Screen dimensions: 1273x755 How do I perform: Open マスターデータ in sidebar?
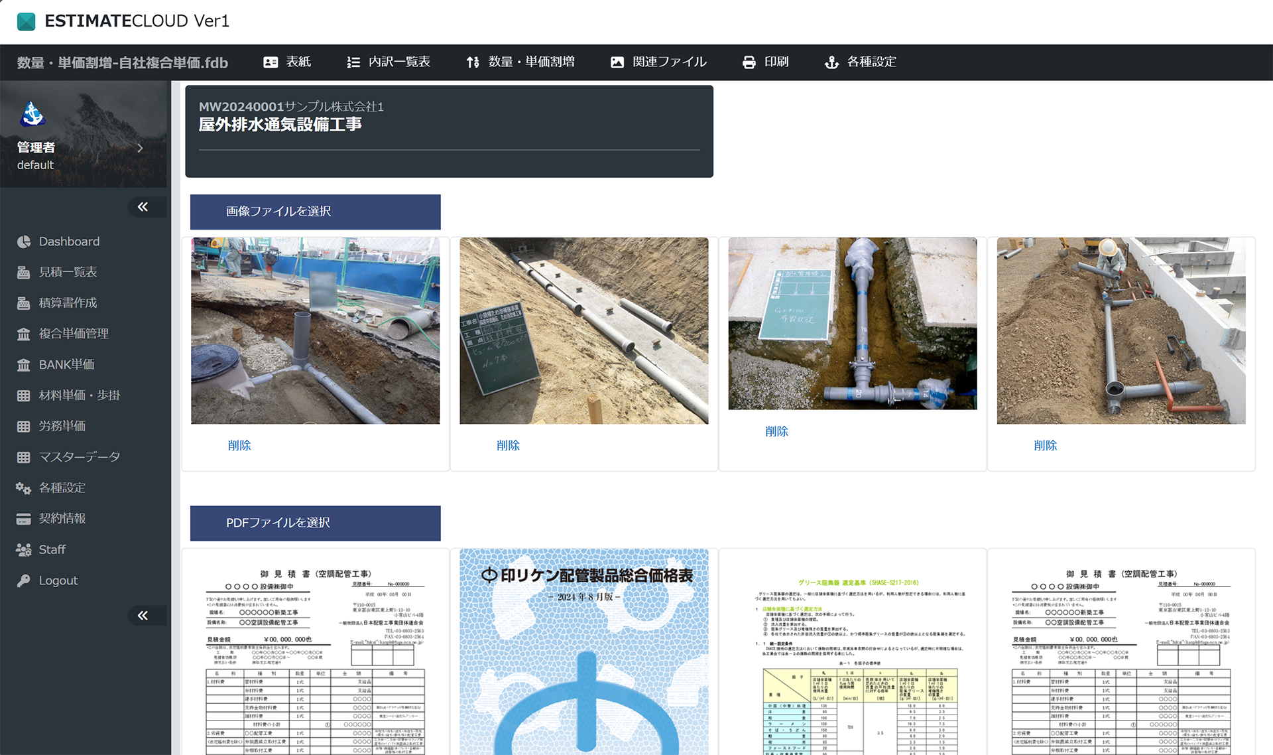pyautogui.click(x=80, y=458)
